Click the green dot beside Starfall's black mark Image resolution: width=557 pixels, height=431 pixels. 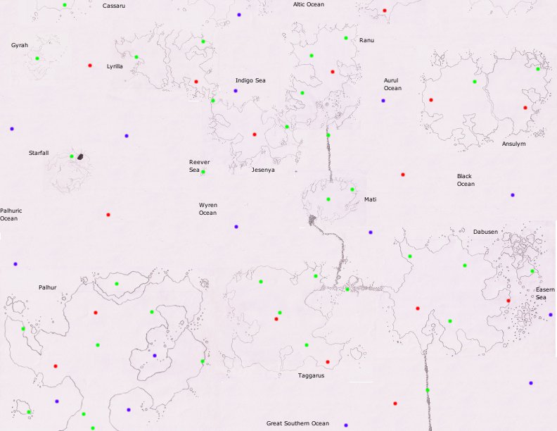pos(72,156)
